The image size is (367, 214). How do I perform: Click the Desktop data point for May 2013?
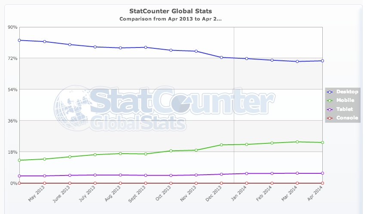coord(45,42)
